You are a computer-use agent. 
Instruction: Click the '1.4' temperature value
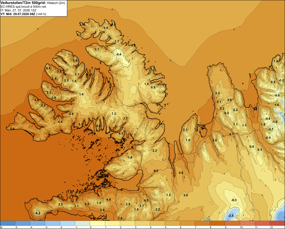136,209
